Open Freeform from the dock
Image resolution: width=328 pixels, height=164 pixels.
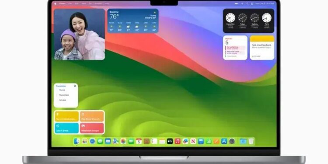tap(185, 141)
